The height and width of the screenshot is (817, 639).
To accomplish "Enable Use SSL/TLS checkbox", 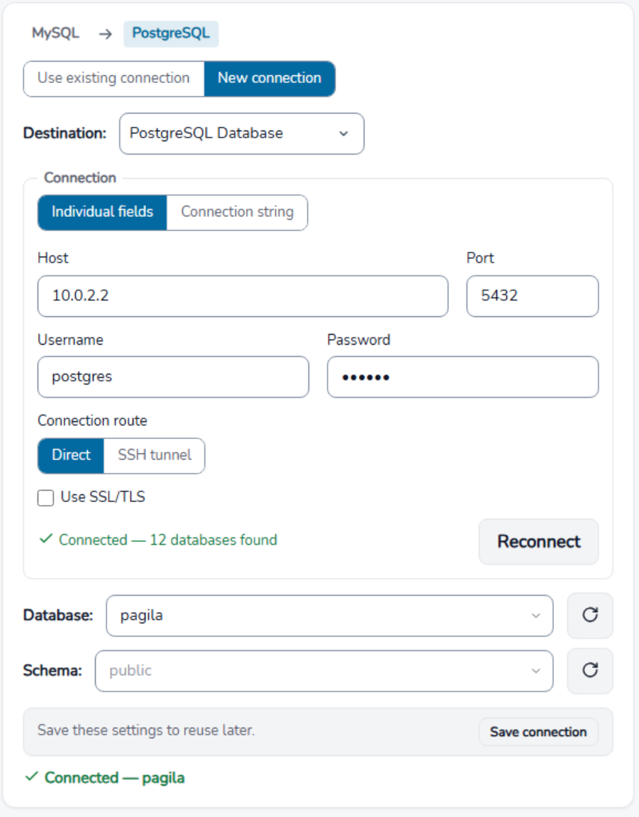I will pyautogui.click(x=46, y=498).
